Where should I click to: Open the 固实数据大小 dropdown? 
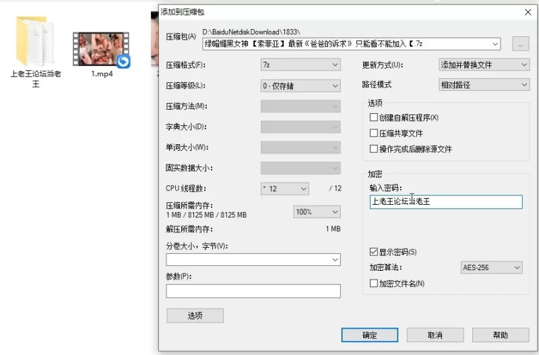[x=300, y=168]
